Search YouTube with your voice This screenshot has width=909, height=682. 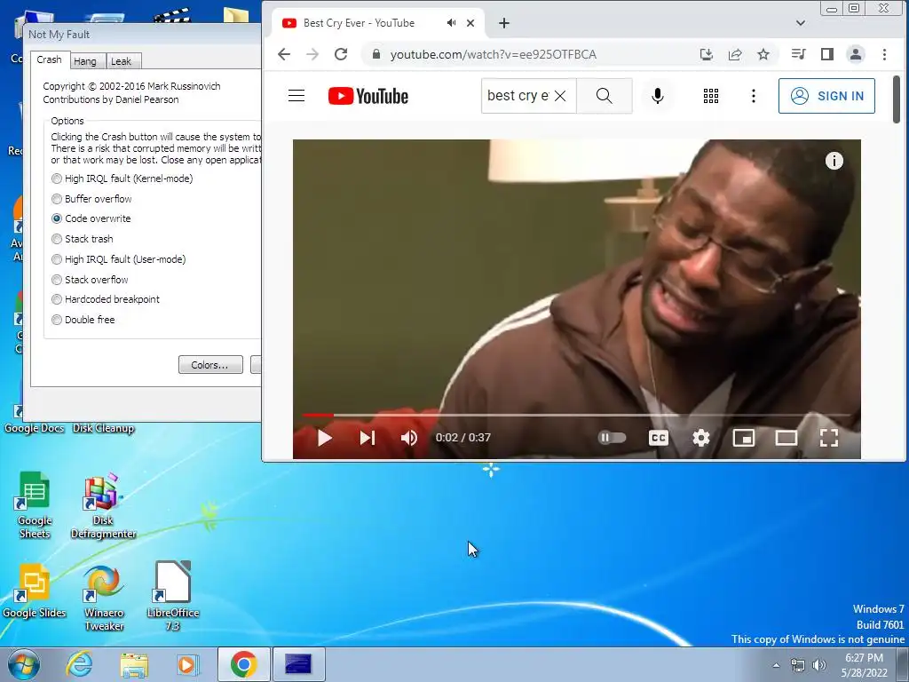click(x=658, y=96)
